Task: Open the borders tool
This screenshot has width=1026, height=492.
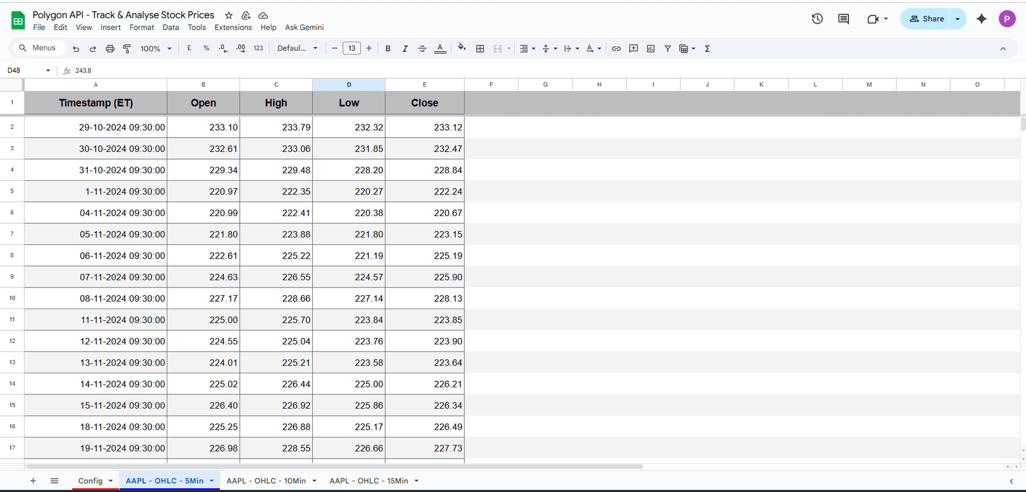Action: 480,49
